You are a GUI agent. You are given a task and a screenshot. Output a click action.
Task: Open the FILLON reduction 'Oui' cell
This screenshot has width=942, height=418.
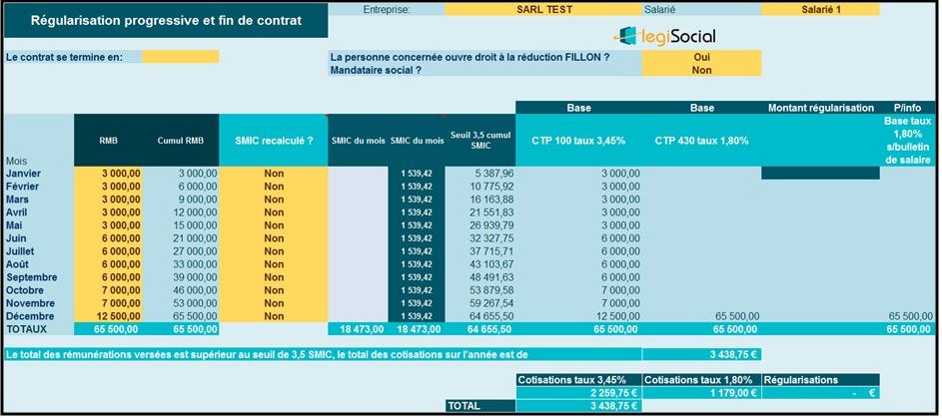(x=701, y=57)
